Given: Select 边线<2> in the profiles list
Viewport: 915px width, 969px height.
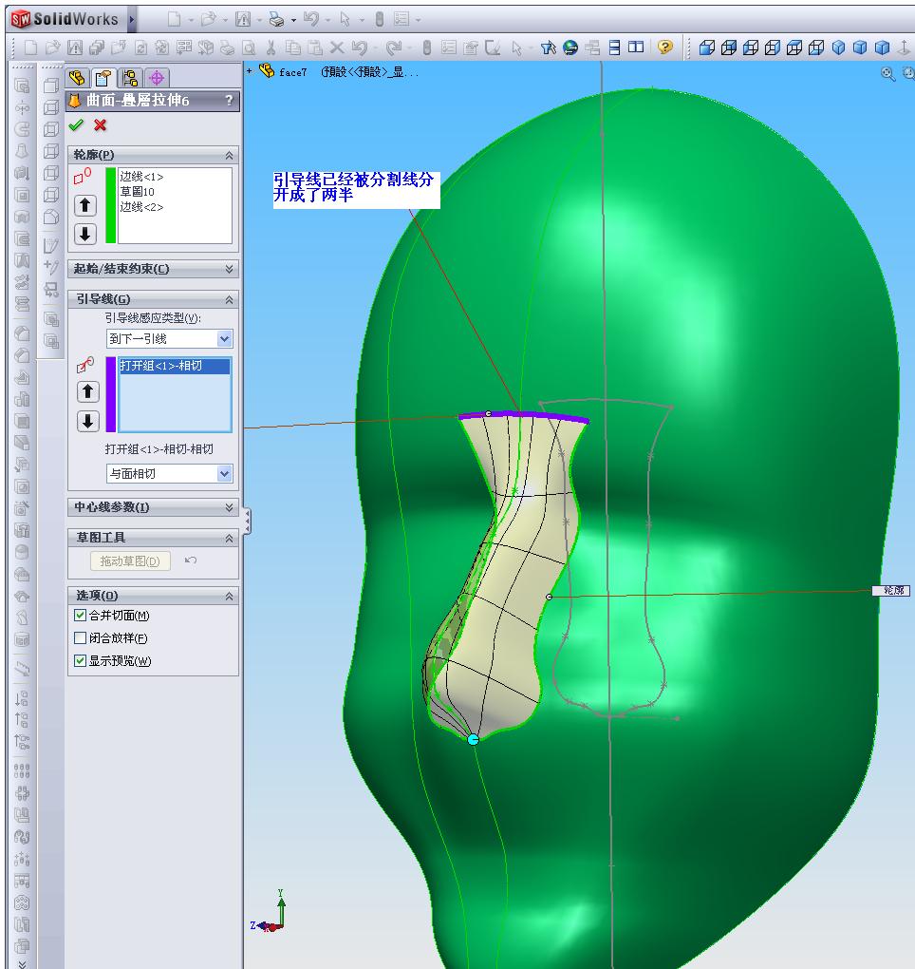Looking at the screenshot, I should tap(141, 207).
